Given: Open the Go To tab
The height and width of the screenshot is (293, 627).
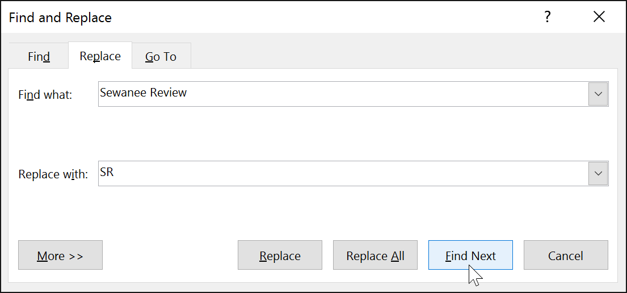Looking at the screenshot, I should coord(161,57).
